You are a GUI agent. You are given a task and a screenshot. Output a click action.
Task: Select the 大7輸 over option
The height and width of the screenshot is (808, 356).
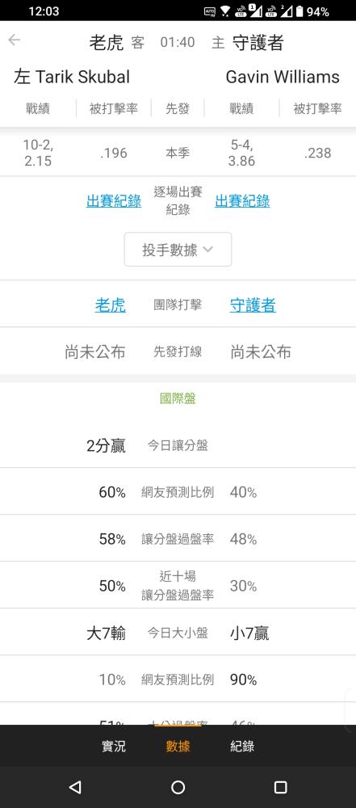[106, 633]
